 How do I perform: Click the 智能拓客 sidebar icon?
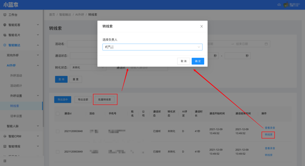pos(5,25)
